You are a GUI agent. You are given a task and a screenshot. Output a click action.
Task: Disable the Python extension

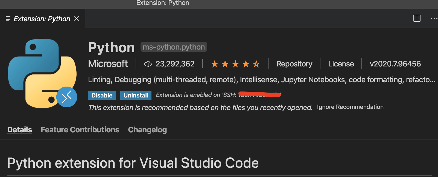pos(102,95)
